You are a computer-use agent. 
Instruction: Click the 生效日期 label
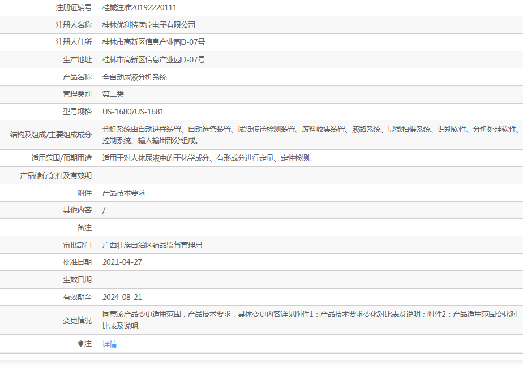pyautogui.click(x=77, y=279)
